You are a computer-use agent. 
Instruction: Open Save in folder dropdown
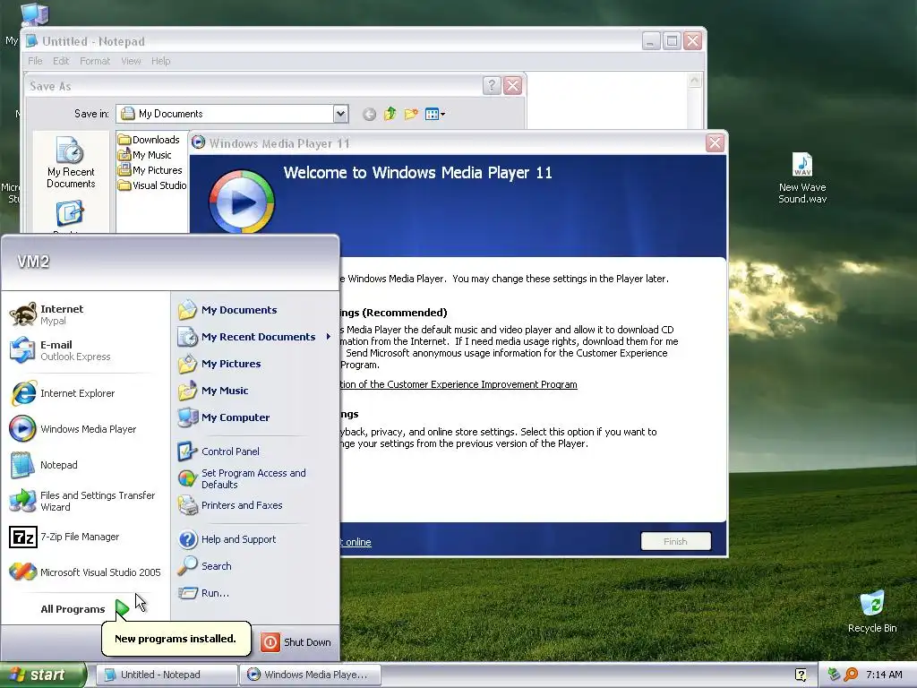coord(340,114)
